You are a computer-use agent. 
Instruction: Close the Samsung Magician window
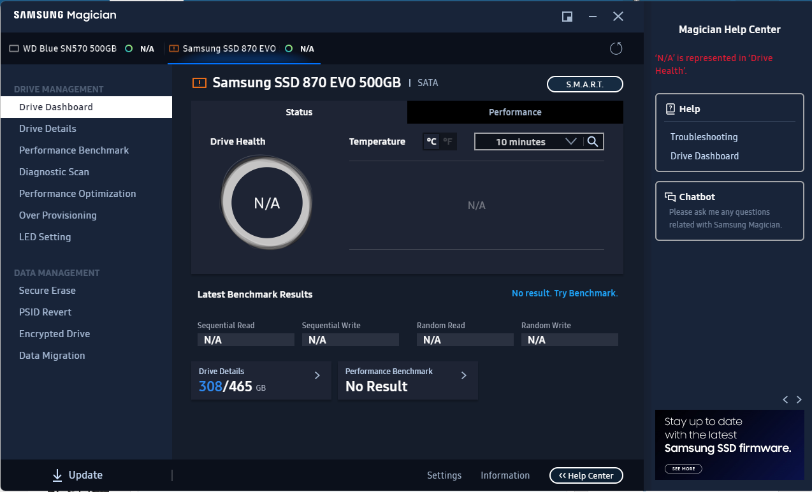[618, 17]
